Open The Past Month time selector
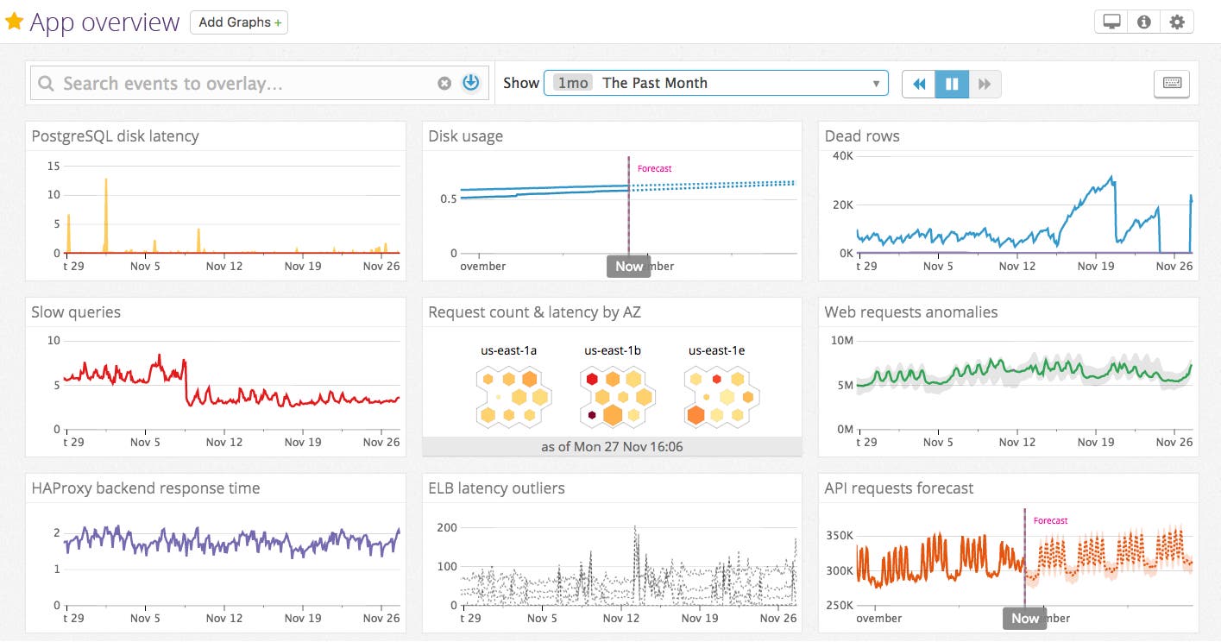This screenshot has width=1221, height=642. 654,83
